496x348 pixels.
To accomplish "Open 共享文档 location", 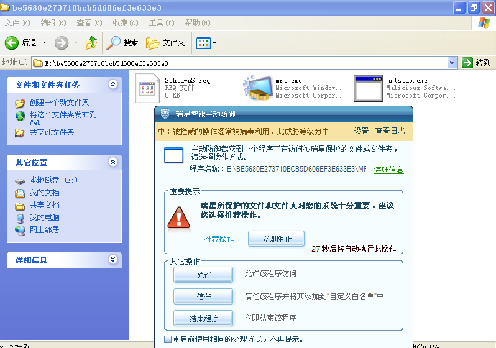I will point(44,205).
